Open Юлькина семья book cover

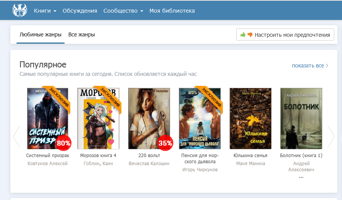[251, 118]
